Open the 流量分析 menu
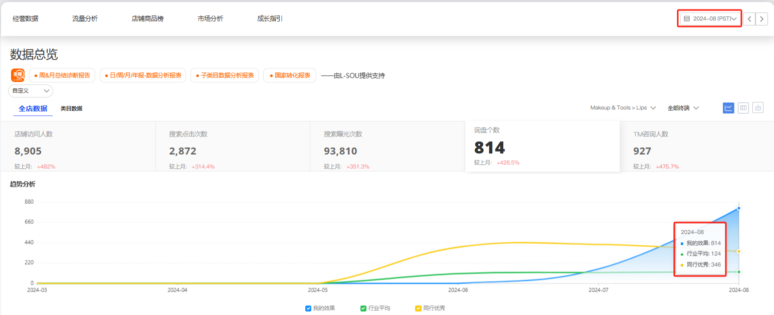Image resolution: width=774 pixels, height=315 pixels. click(x=85, y=18)
